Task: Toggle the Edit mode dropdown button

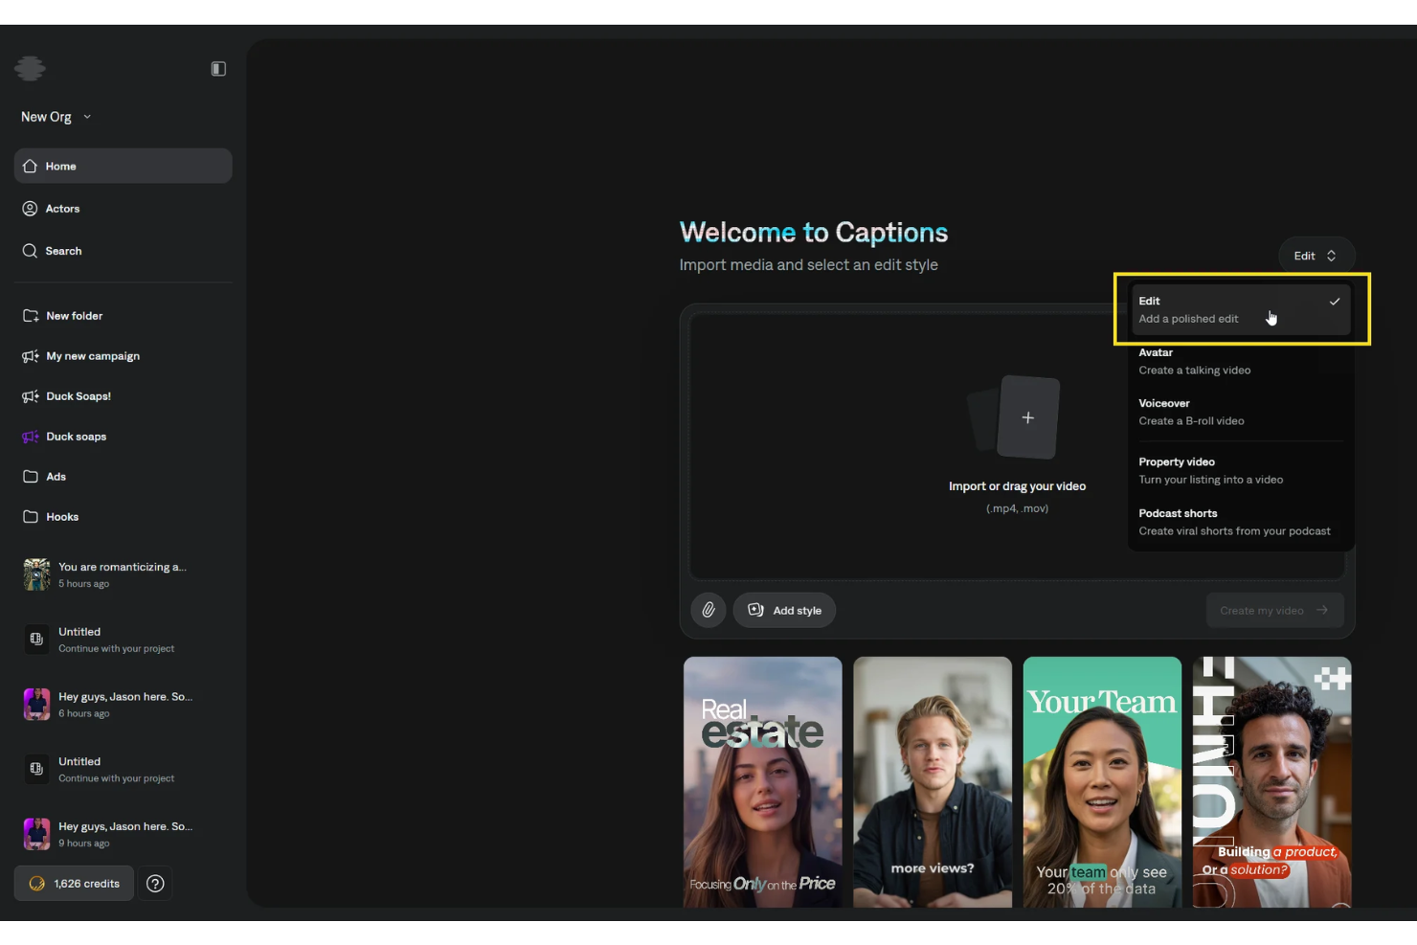Action: pyautogui.click(x=1316, y=256)
